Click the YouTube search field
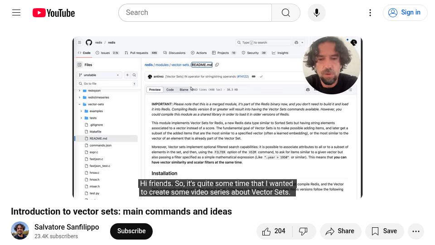Image resolution: width=435 pixels, height=245 pixels. (x=195, y=13)
